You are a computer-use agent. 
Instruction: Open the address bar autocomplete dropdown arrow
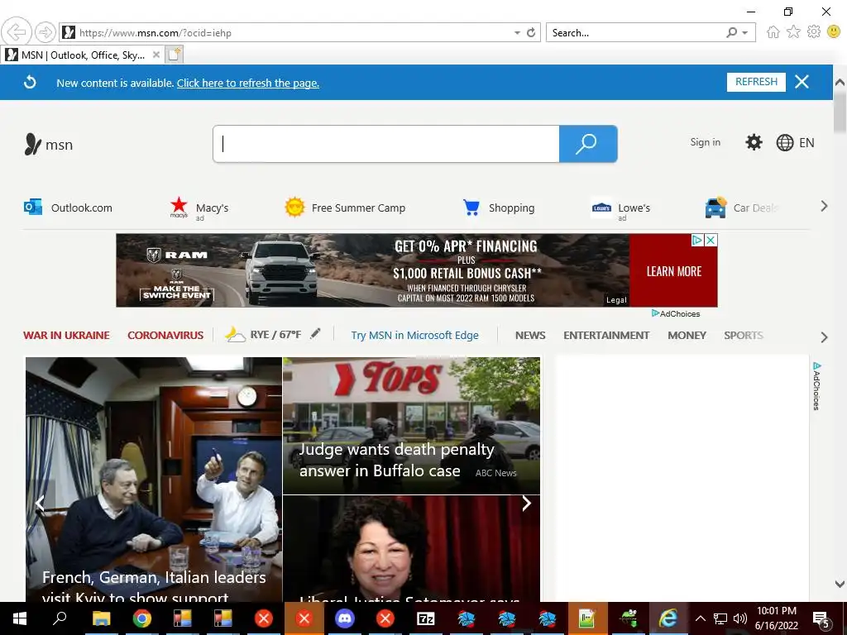[x=517, y=33]
